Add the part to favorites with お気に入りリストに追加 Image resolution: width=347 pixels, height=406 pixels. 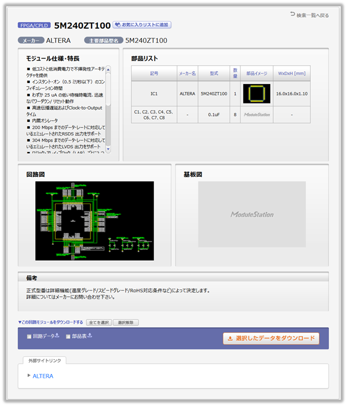(x=142, y=25)
